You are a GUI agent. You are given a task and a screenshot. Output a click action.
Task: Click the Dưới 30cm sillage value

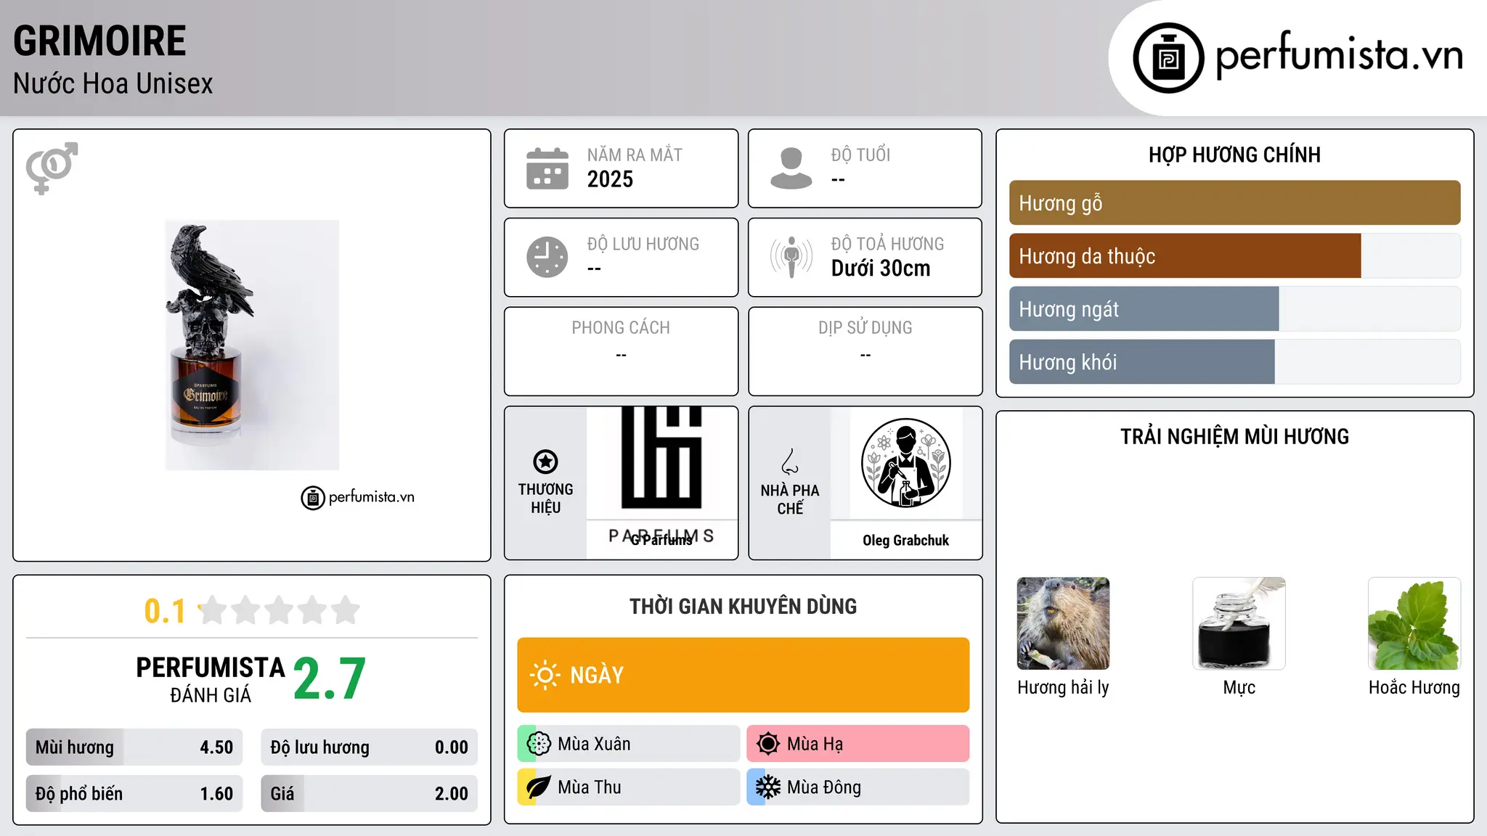880,269
